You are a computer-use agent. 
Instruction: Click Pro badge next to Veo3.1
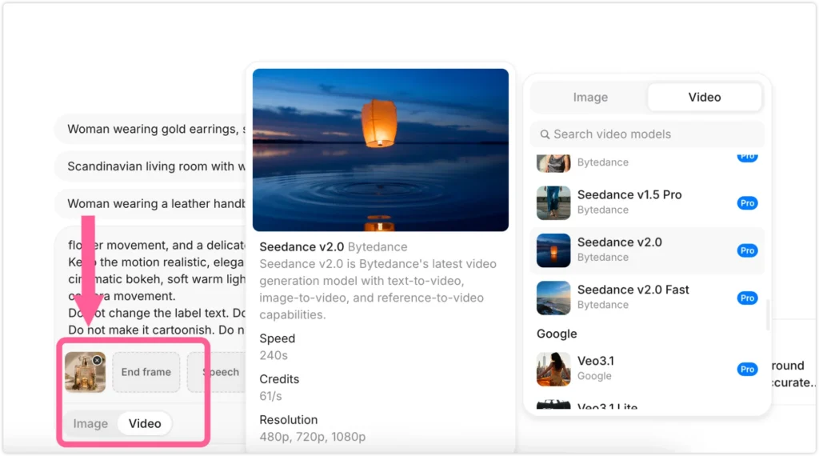click(748, 369)
